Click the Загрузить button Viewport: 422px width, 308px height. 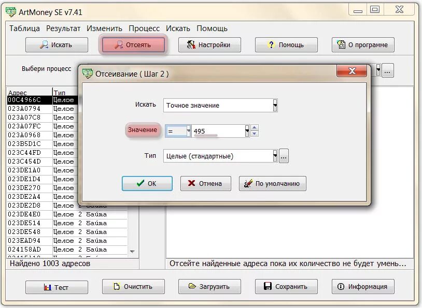(x=209, y=286)
